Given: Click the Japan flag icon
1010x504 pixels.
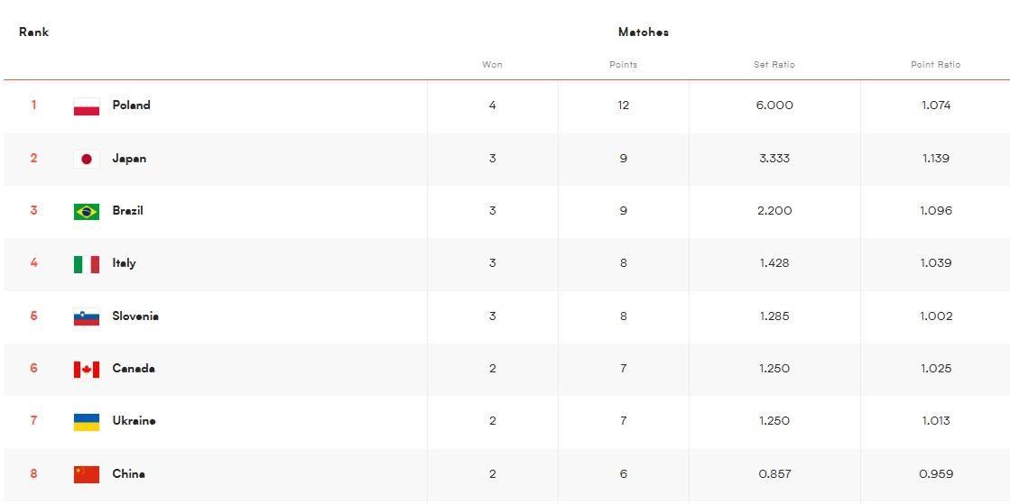Looking at the screenshot, I should coord(87,159).
